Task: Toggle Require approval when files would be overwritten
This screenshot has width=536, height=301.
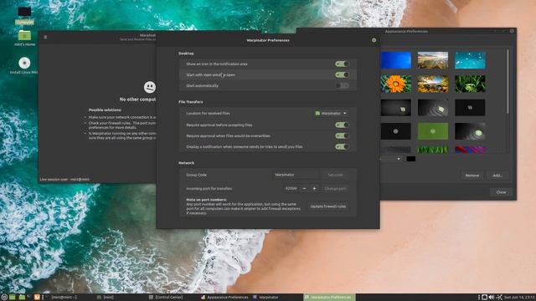Action: (x=342, y=135)
